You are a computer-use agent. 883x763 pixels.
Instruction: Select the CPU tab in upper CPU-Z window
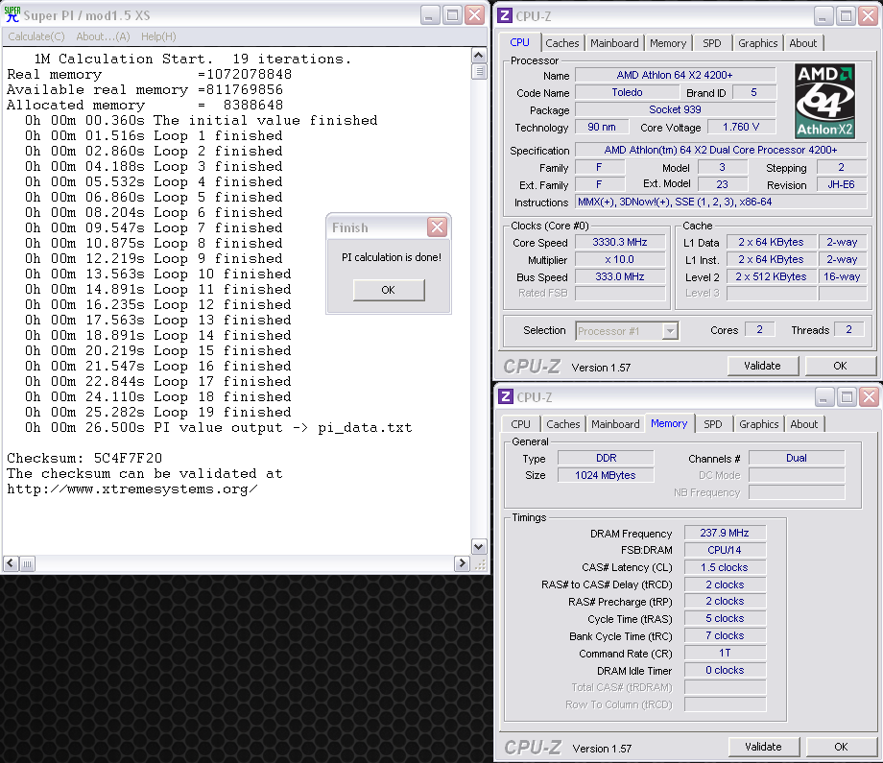pos(520,42)
